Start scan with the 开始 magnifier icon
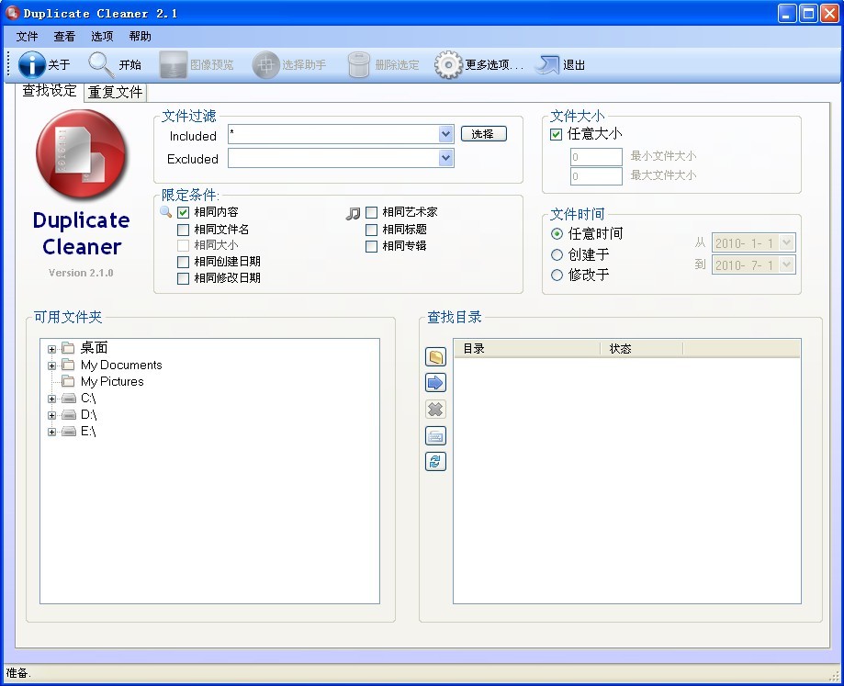 [x=101, y=64]
